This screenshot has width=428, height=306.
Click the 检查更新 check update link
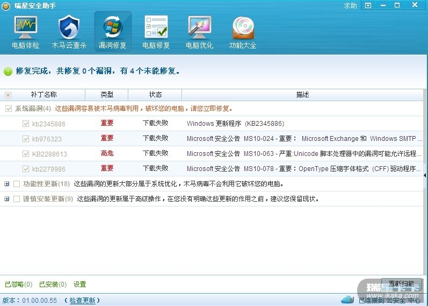[82, 301]
